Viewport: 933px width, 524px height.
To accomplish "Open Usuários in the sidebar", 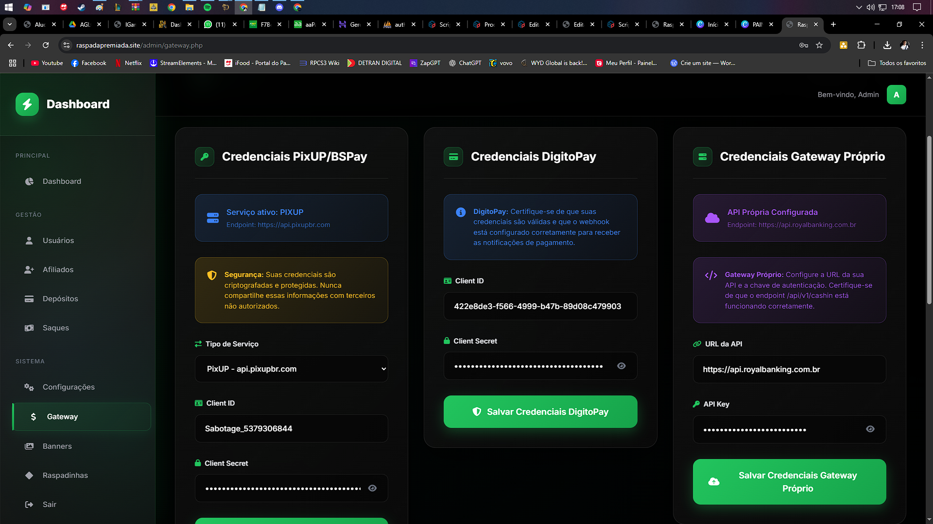I will pyautogui.click(x=82, y=241).
